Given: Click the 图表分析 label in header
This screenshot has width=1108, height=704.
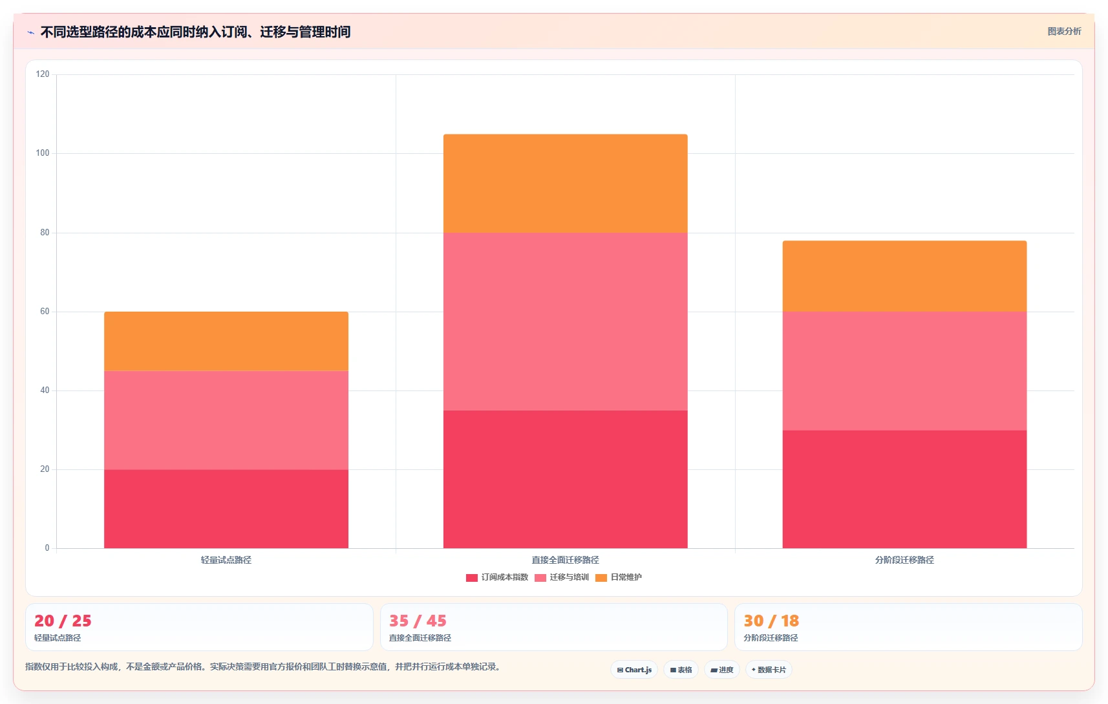Looking at the screenshot, I should pos(1064,31).
